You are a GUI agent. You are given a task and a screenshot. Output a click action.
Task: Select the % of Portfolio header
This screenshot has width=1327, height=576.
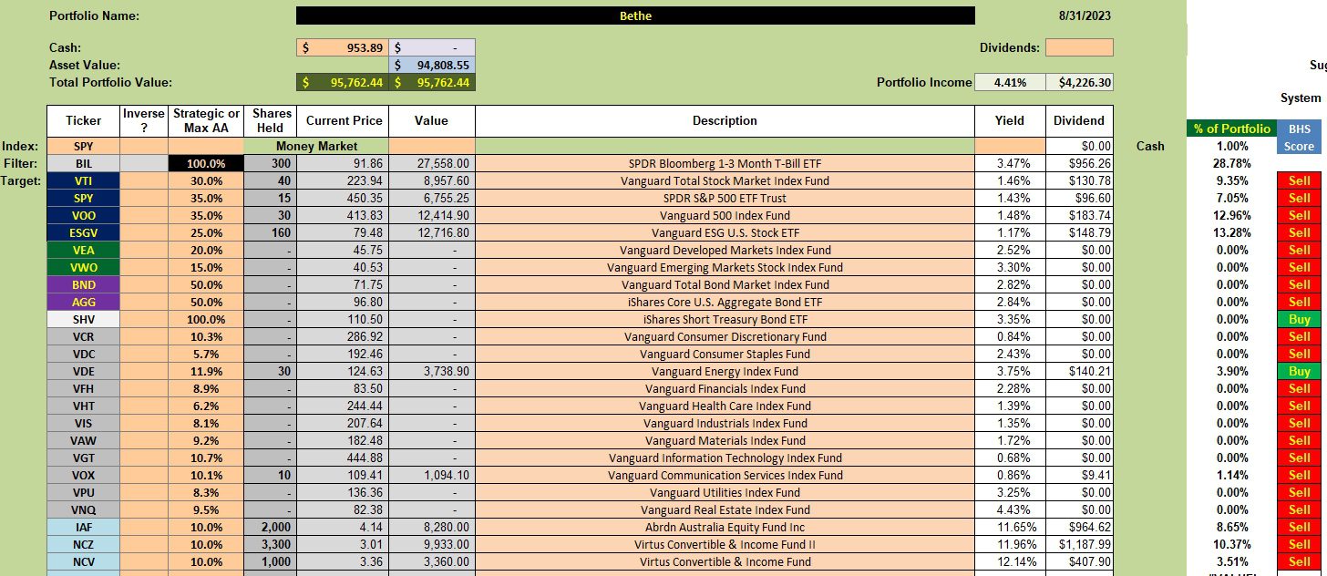(x=1230, y=129)
